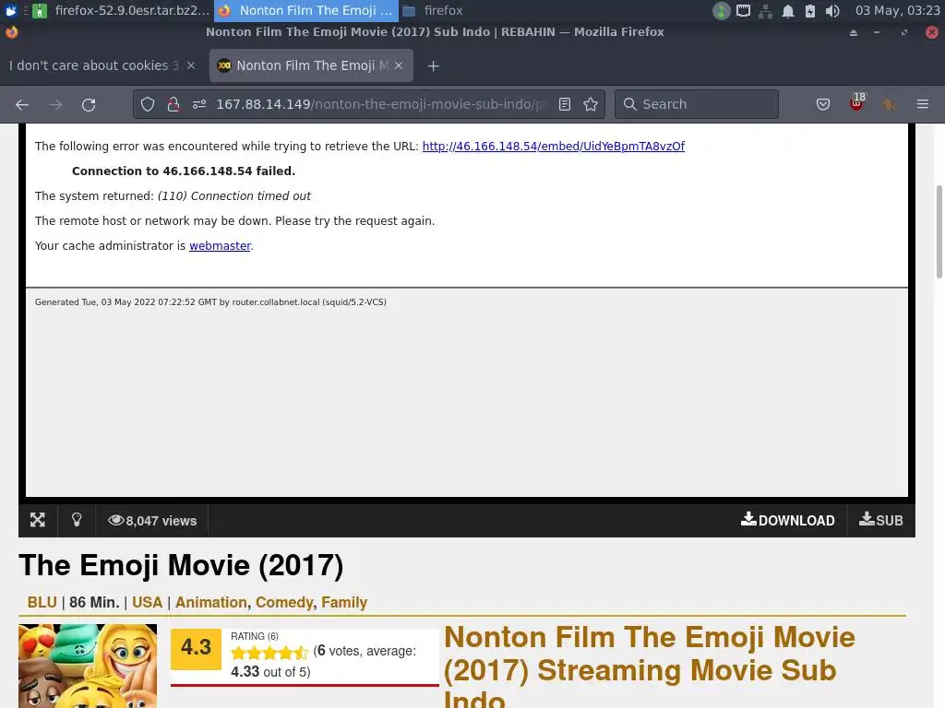Viewport: 945px width, 708px height.
Task: Open a new tab with plus button
Action: click(434, 65)
